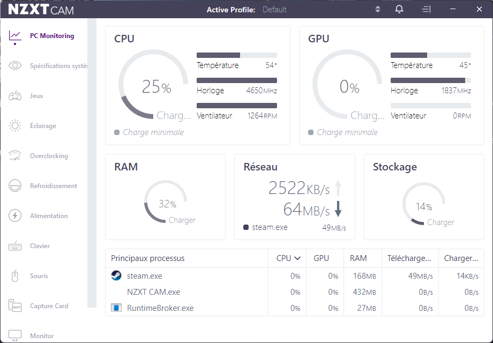493x343 pixels.
Task: Open the title bar hamburger menu
Action: click(x=426, y=10)
